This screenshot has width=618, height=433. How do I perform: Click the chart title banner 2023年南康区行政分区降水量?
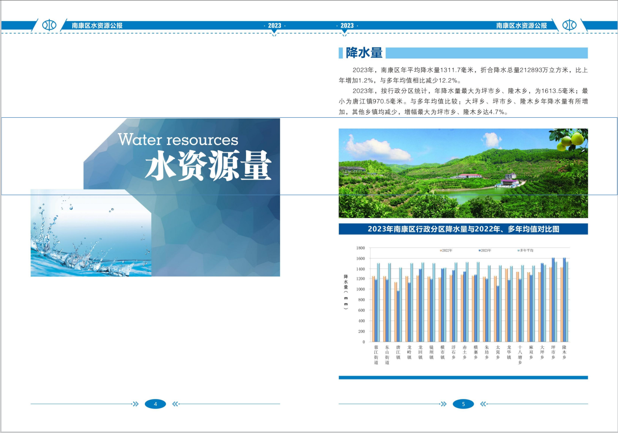pyautogui.click(x=463, y=229)
